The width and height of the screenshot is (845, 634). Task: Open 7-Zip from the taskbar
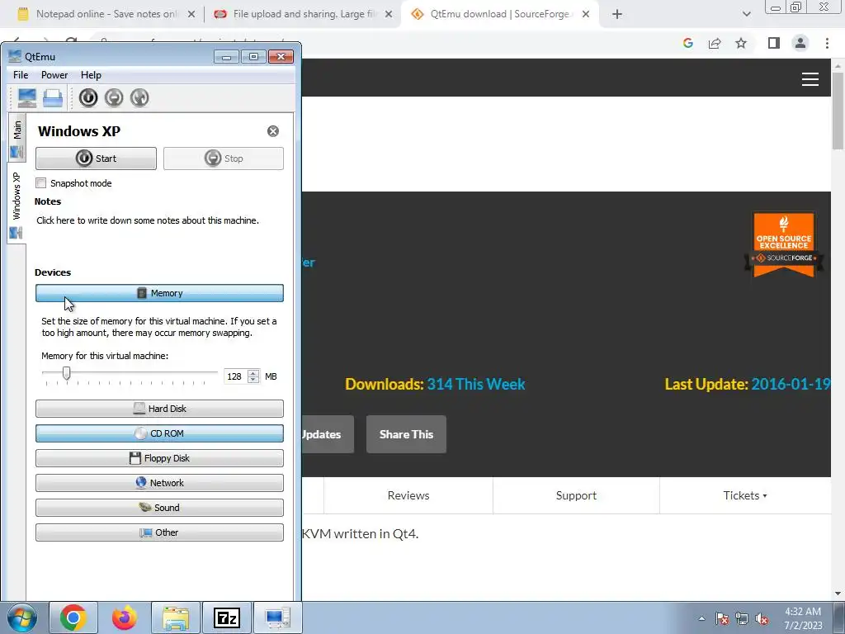(x=227, y=617)
